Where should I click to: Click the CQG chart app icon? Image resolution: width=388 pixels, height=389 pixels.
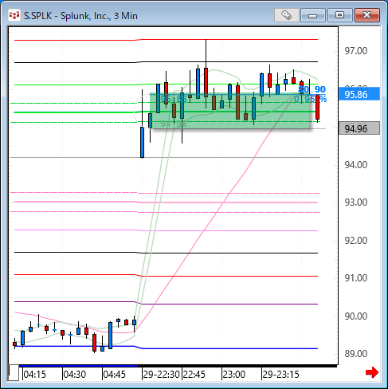pyautogui.click(x=14, y=15)
